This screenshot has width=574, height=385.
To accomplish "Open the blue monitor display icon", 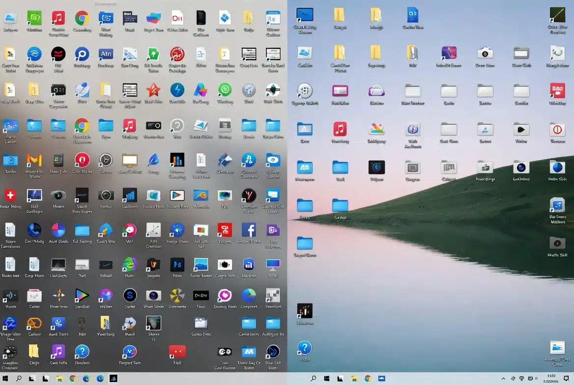I will (273, 265).
